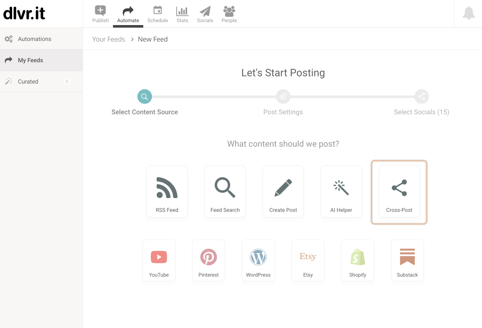The height and width of the screenshot is (328, 482).
Task: Open Curated in sidebar
Action: (41, 81)
